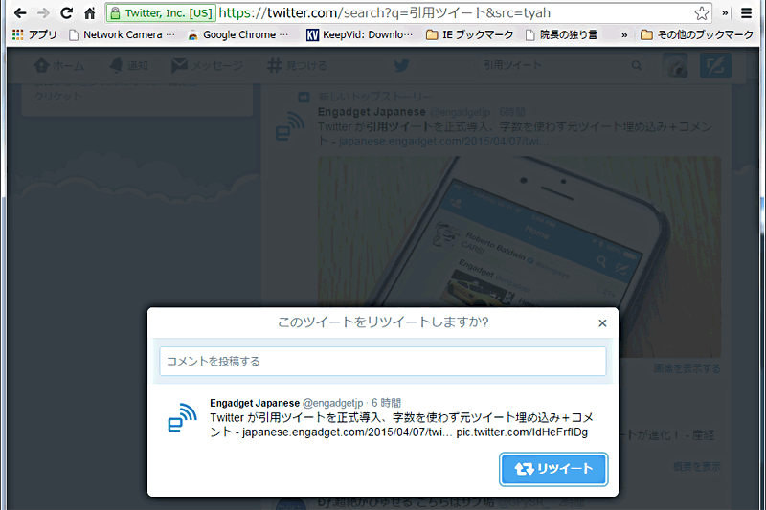Click 新しいトップストーリー header text

coord(375,97)
